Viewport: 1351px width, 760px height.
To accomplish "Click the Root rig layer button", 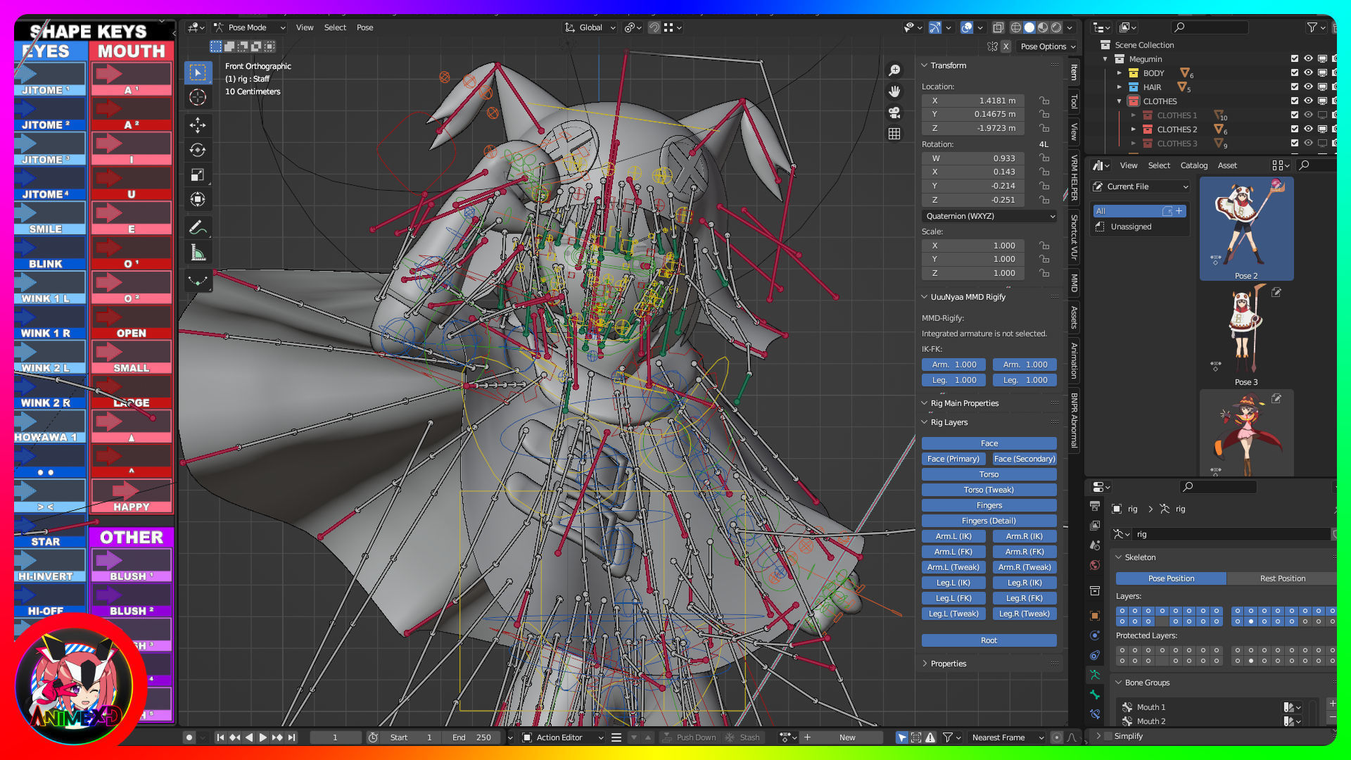I will [989, 640].
